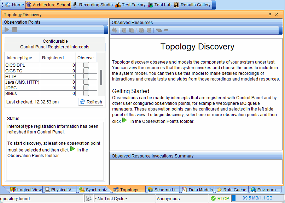Image resolution: width=285 pixels, height=203 pixels.
Task: Select the SIBus intercept row
Action: click(x=51, y=94)
